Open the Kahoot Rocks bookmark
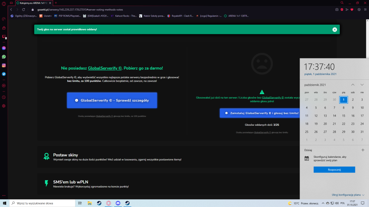The height and width of the screenshot is (207, 369). (124, 16)
